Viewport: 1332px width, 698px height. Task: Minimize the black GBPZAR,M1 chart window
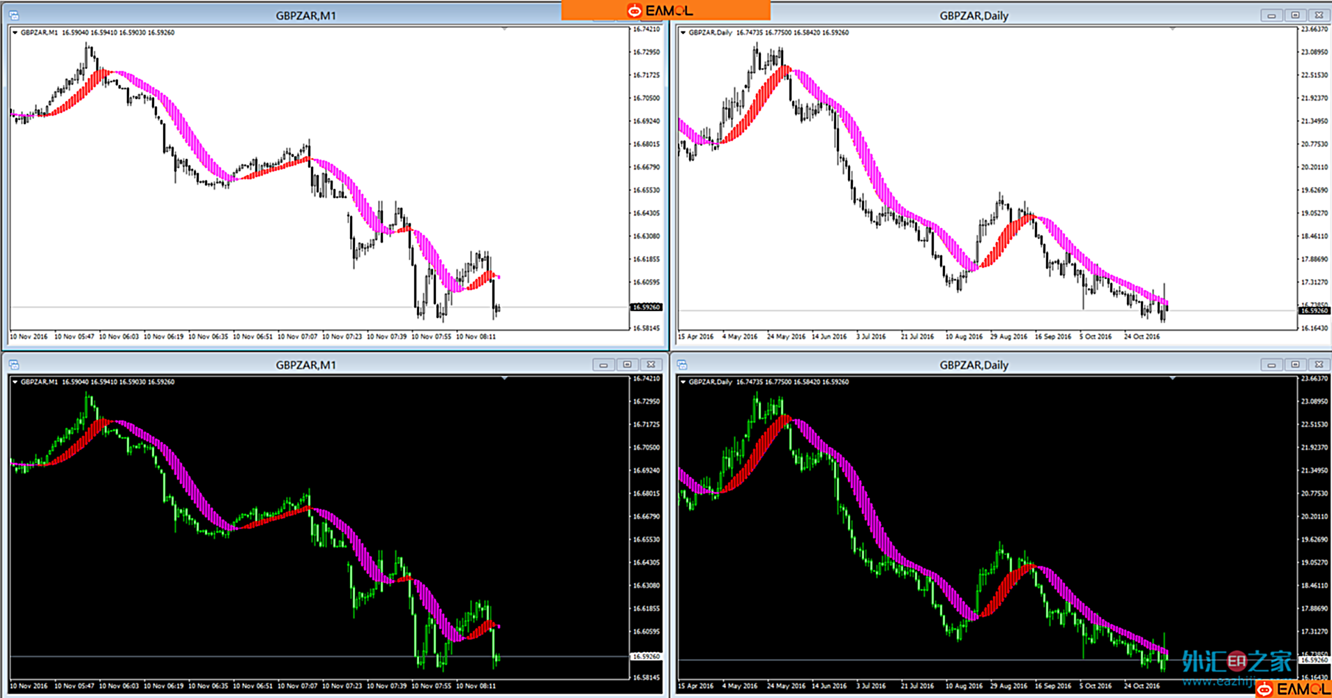click(603, 365)
